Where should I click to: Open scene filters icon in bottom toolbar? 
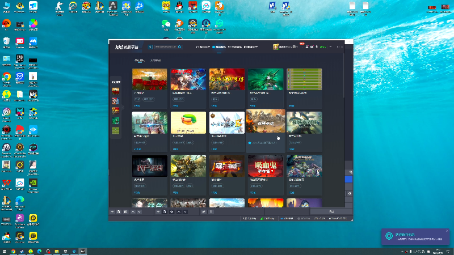(x=125, y=212)
